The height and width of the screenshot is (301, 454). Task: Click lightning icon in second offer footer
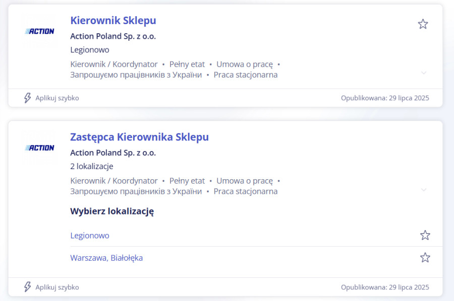coord(28,287)
